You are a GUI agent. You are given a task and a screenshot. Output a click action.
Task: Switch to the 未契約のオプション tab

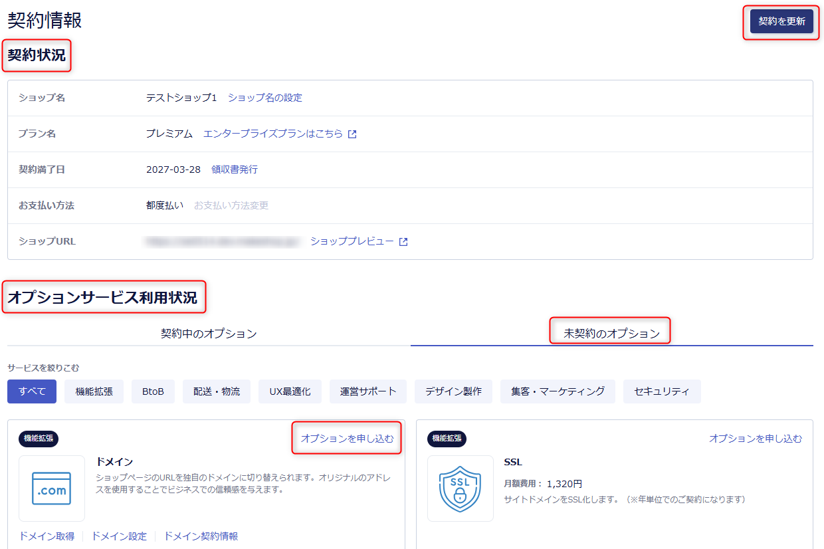click(612, 334)
